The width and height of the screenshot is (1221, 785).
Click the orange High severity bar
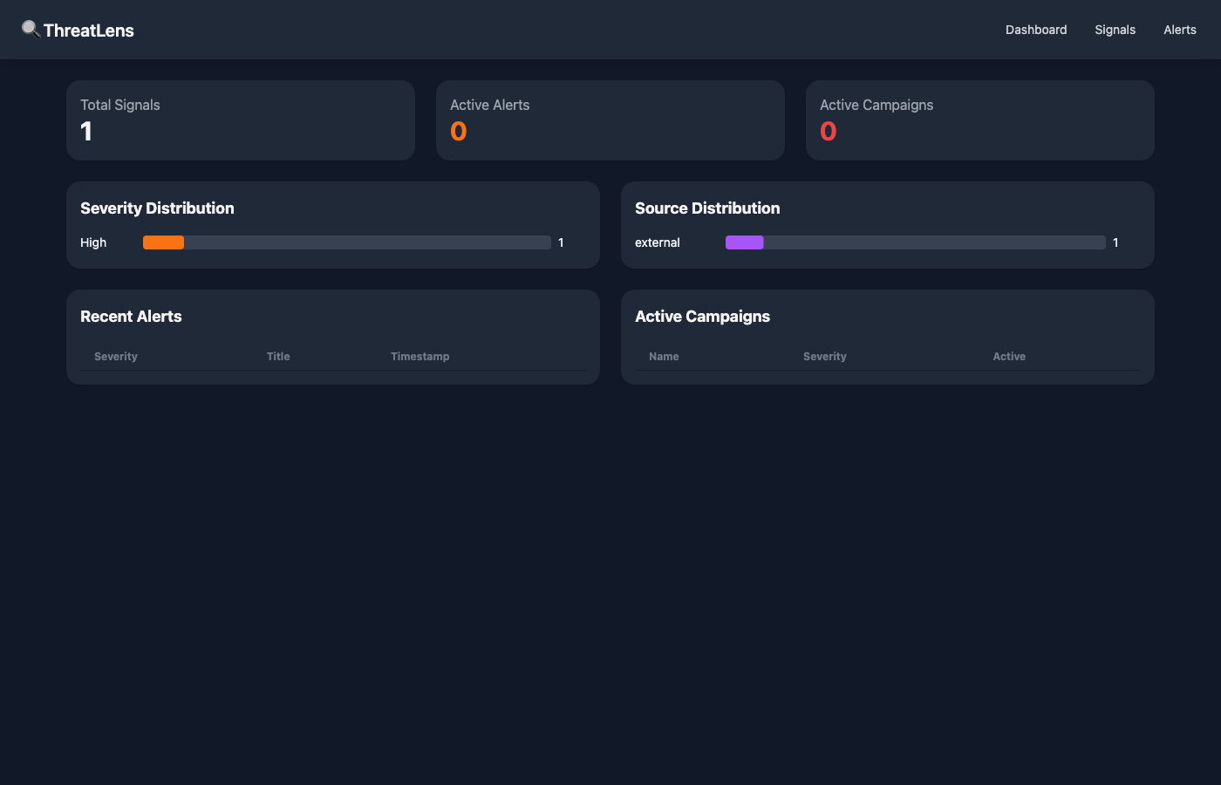tap(163, 242)
